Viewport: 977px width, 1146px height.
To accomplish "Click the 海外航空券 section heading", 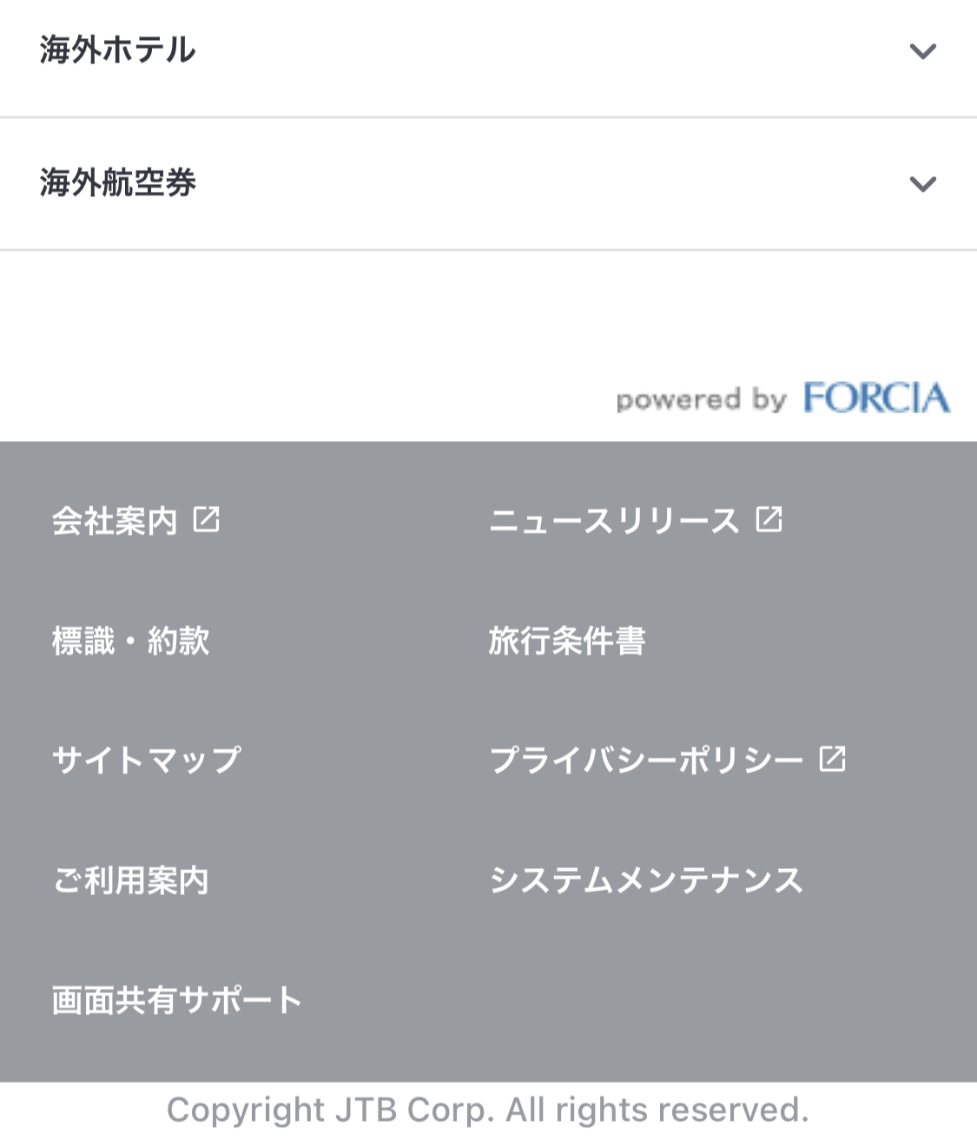I will (118, 183).
